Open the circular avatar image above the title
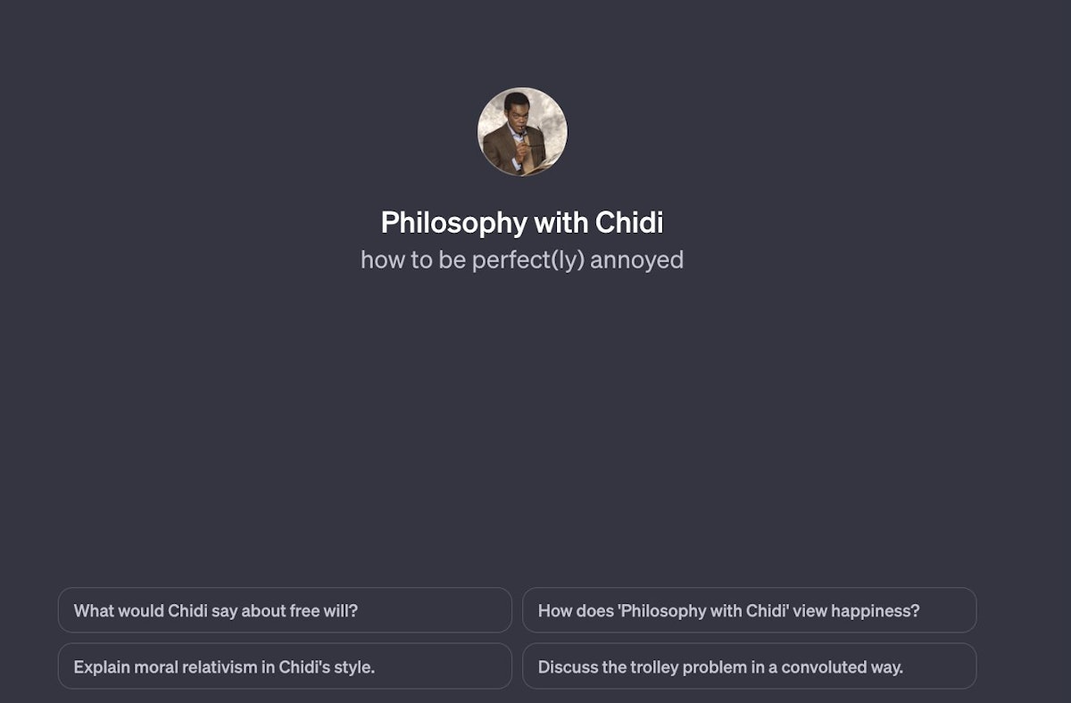This screenshot has width=1071, height=703. tap(522, 132)
